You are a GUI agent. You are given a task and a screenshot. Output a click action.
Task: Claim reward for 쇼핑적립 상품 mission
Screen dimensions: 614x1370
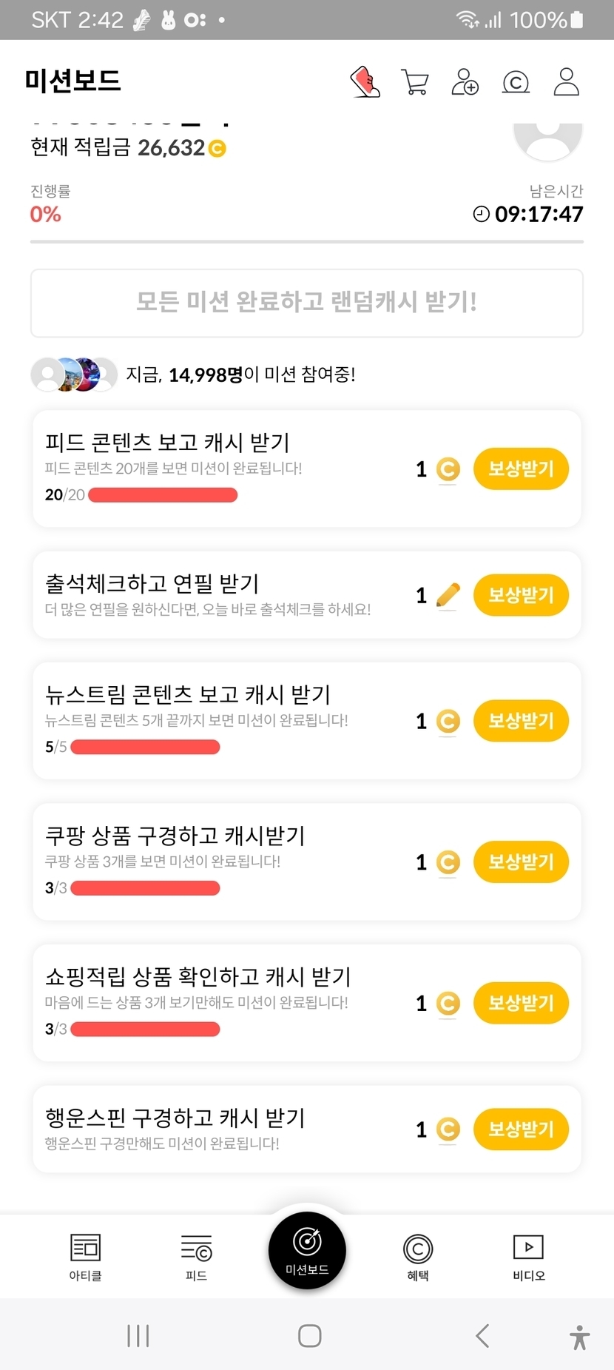[521, 1003]
